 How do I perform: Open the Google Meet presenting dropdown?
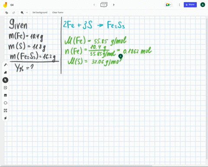click(168, 5)
